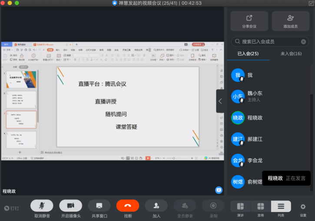The image size is (315, 221).
Task: Clear the member search field
Action: (x=303, y=42)
